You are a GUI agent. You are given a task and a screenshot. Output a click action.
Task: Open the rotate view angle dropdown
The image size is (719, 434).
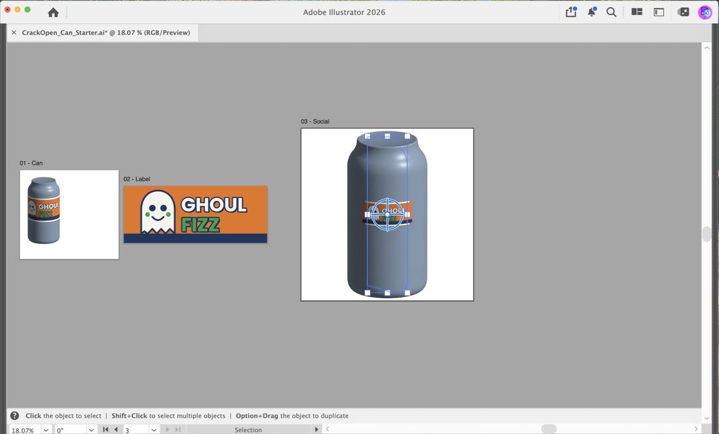click(x=92, y=430)
